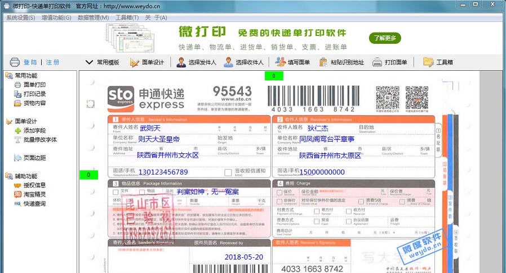506x273 pixels.
Task: Click the banner waybill stack thumbnail
Action: [x=130, y=38]
